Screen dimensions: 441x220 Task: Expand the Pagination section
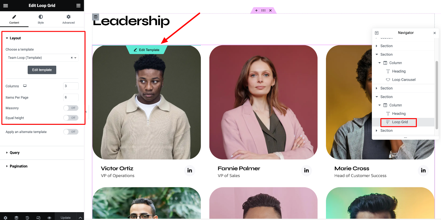(42, 166)
